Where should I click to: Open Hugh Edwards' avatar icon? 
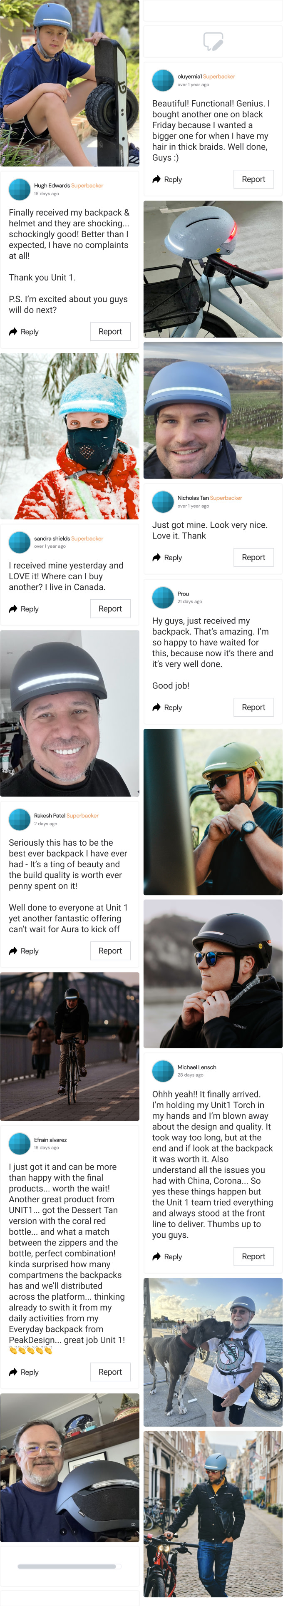[19, 189]
